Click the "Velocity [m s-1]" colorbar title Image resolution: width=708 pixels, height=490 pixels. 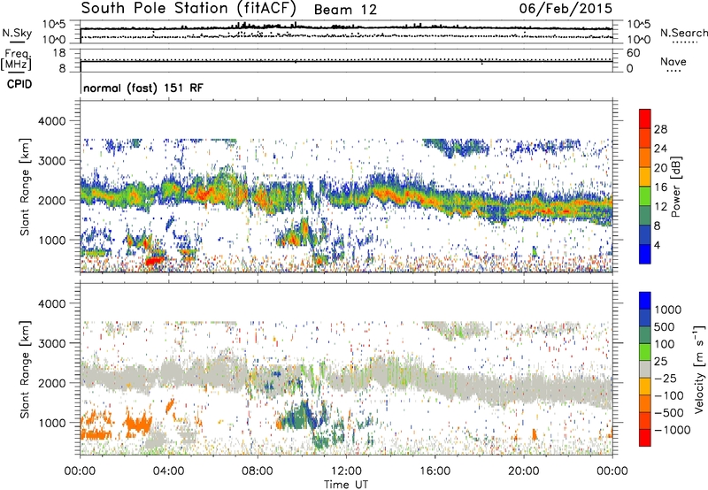pyautogui.click(x=699, y=369)
